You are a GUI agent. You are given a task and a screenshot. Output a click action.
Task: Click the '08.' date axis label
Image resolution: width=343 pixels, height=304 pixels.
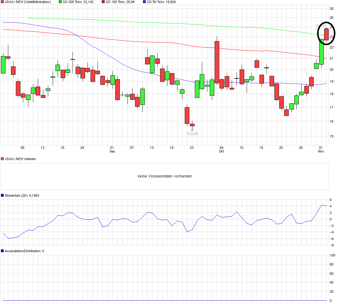point(23,148)
